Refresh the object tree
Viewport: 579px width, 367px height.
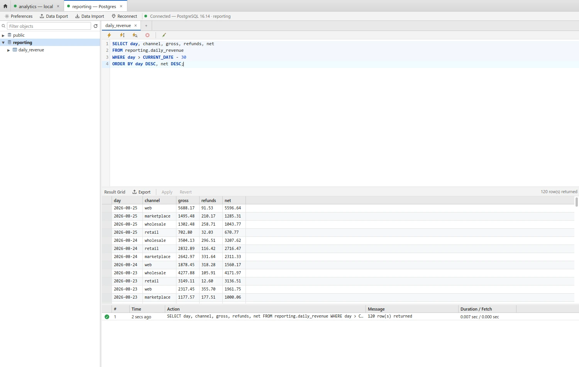(x=95, y=26)
